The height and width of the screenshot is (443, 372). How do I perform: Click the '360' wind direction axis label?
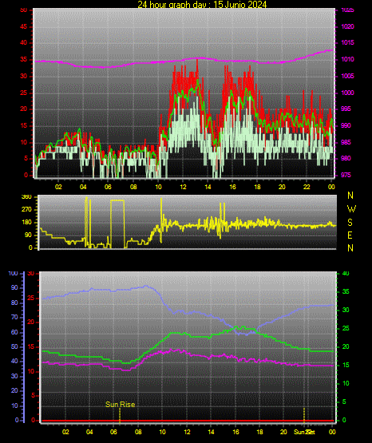pos(26,197)
